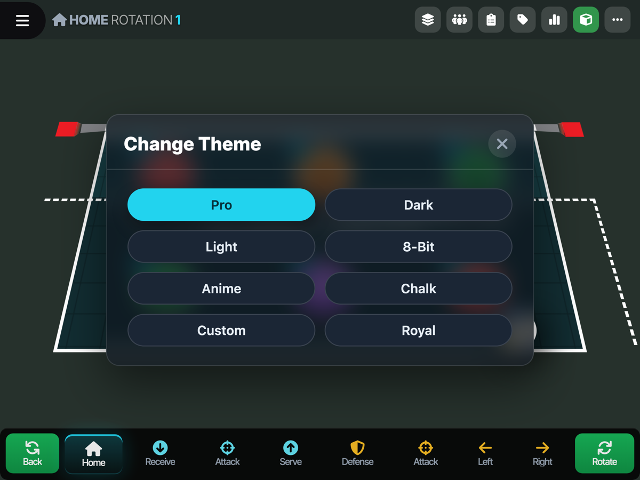Switch to the Receive tab
Viewport: 640px width, 480px height.
pyautogui.click(x=160, y=454)
